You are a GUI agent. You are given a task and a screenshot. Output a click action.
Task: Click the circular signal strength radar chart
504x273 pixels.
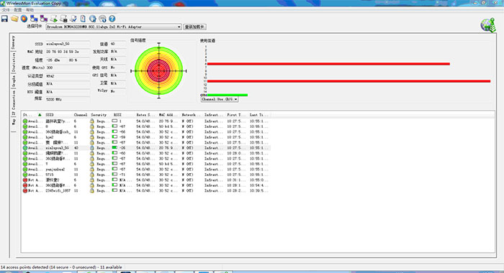coord(159,70)
